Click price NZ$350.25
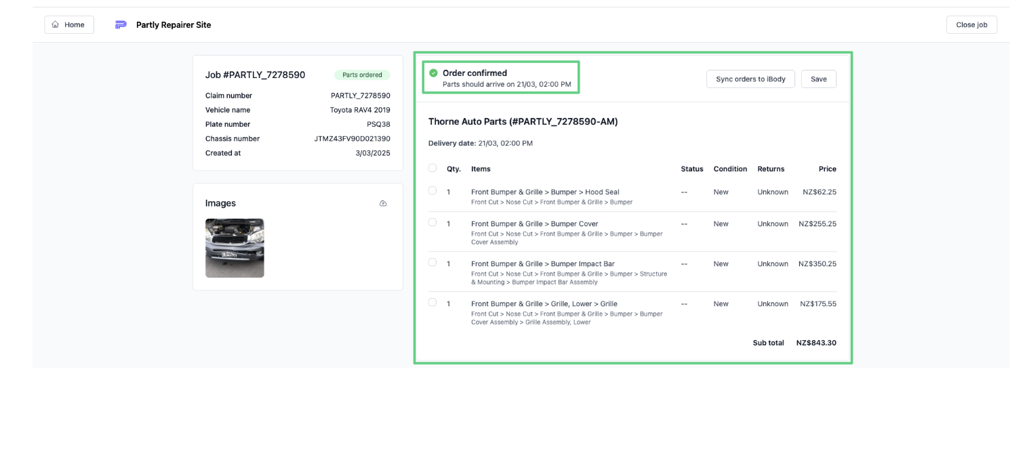 pyautogui.click(x=817, y=264)
